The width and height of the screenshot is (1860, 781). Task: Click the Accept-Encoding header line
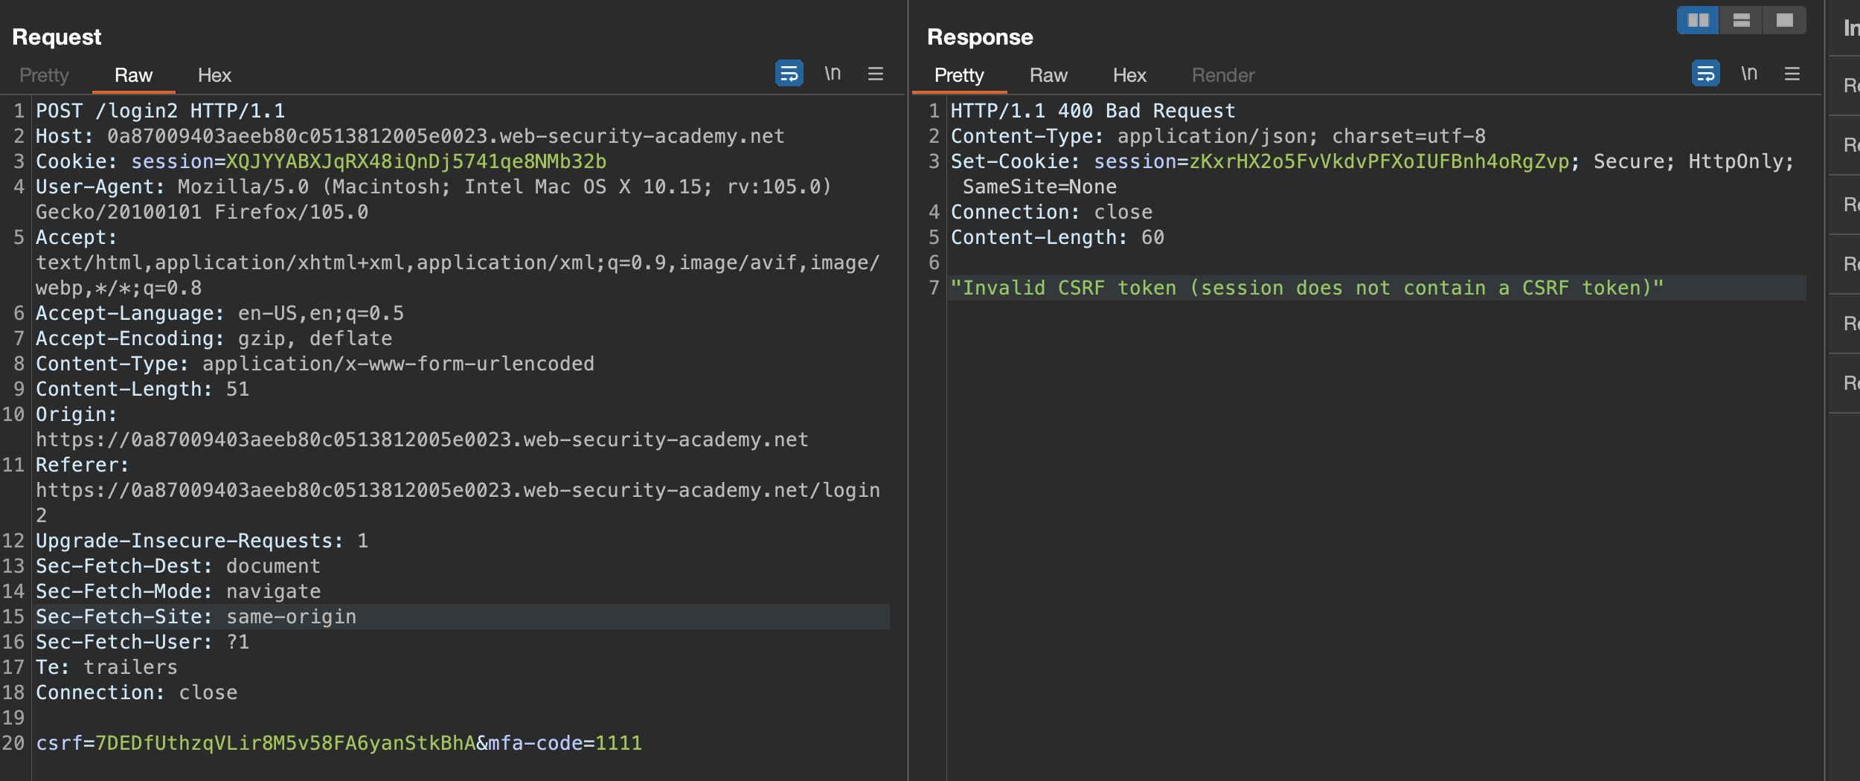pos(214,339)
